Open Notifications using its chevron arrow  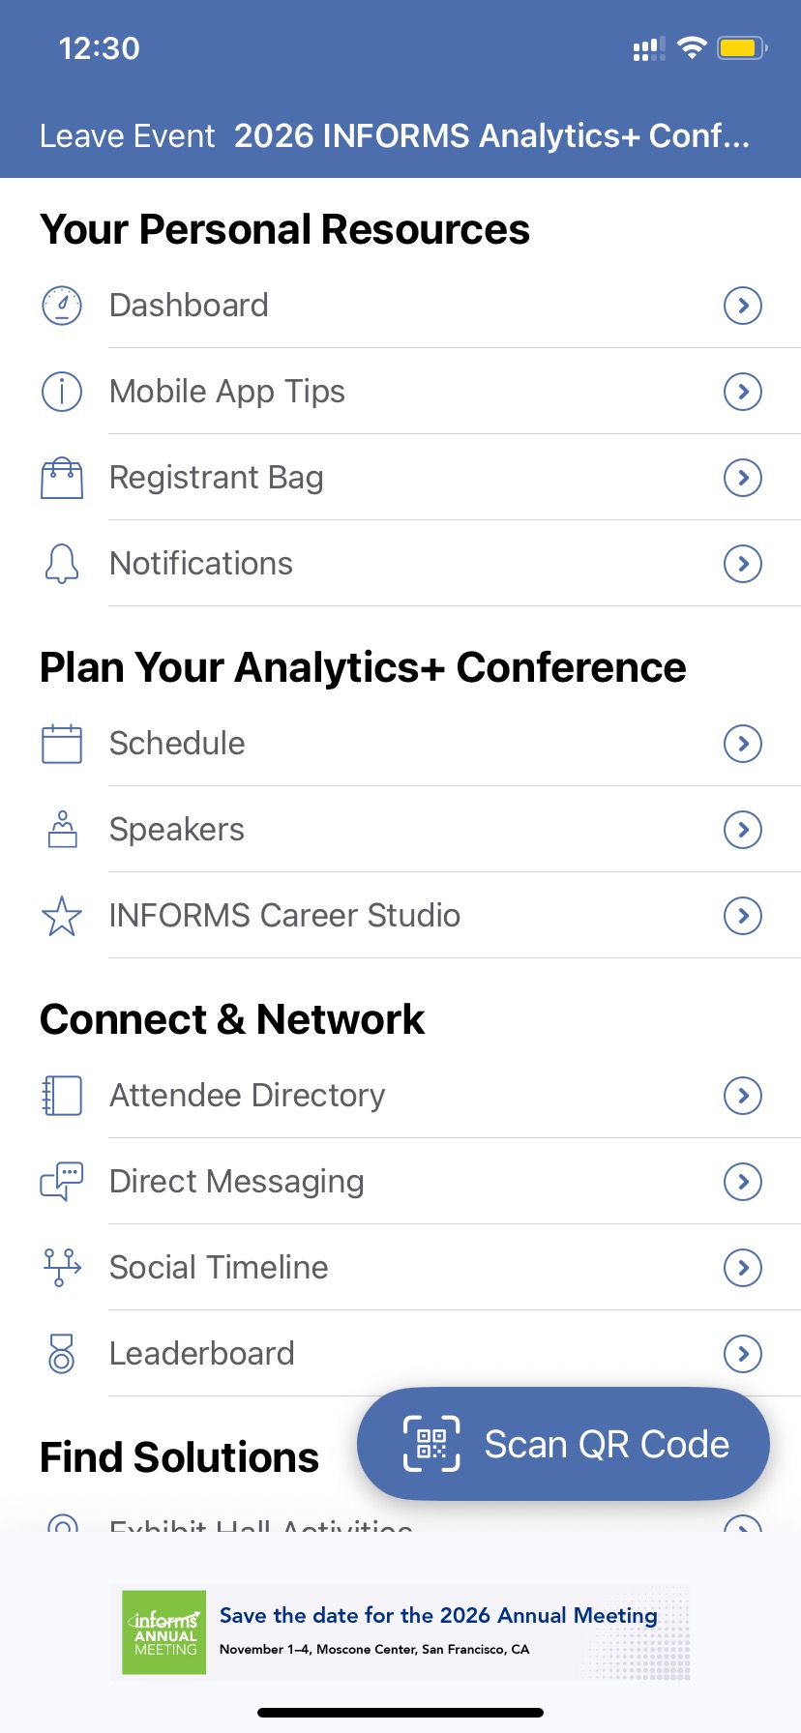pos(743,564)
